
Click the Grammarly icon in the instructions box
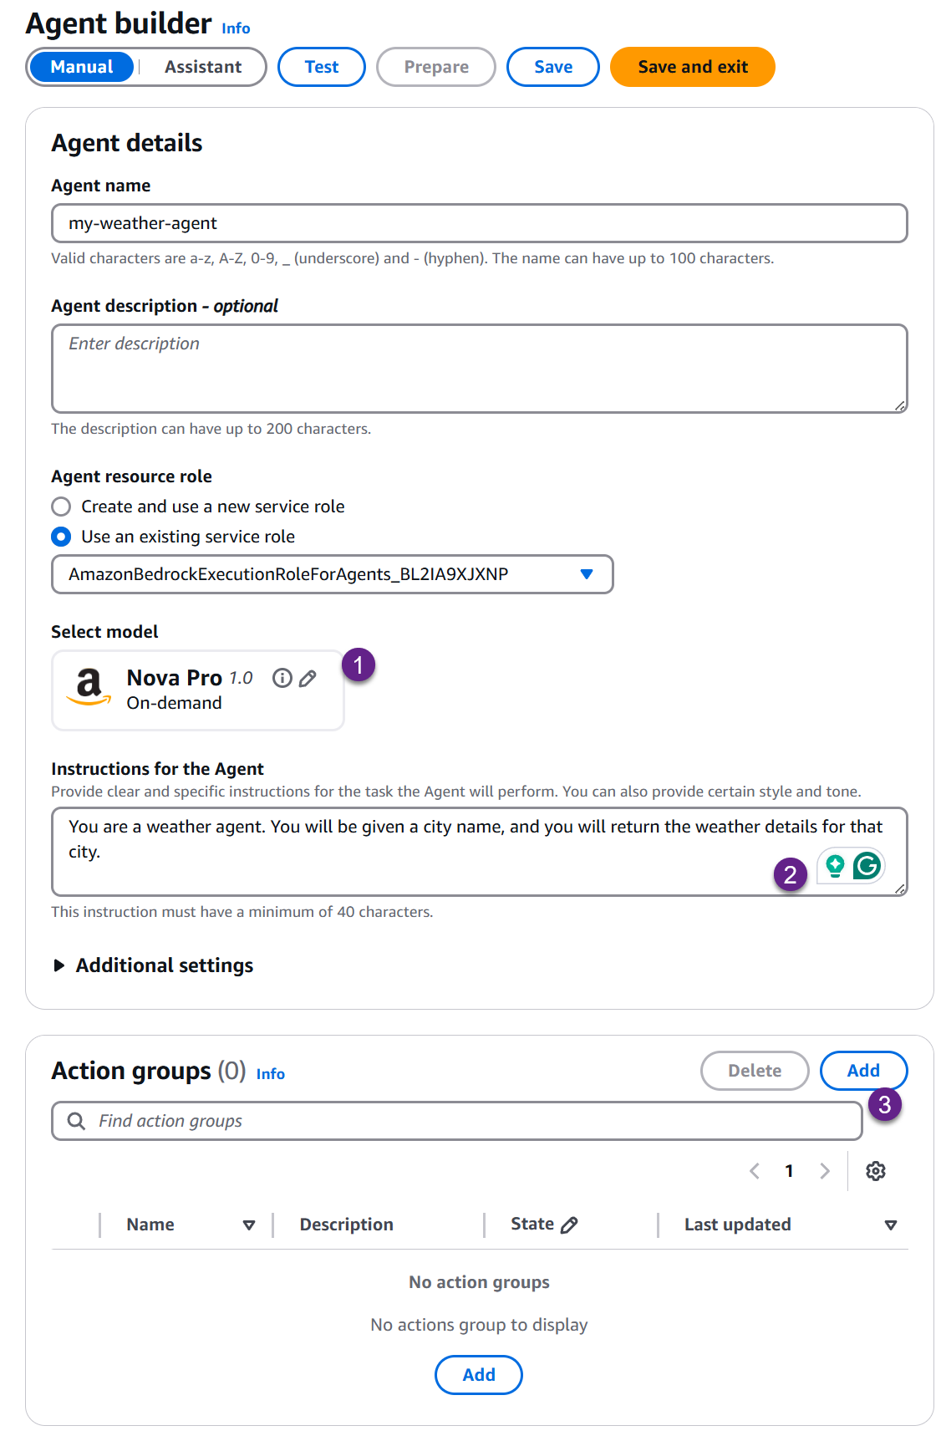(867, 866)
